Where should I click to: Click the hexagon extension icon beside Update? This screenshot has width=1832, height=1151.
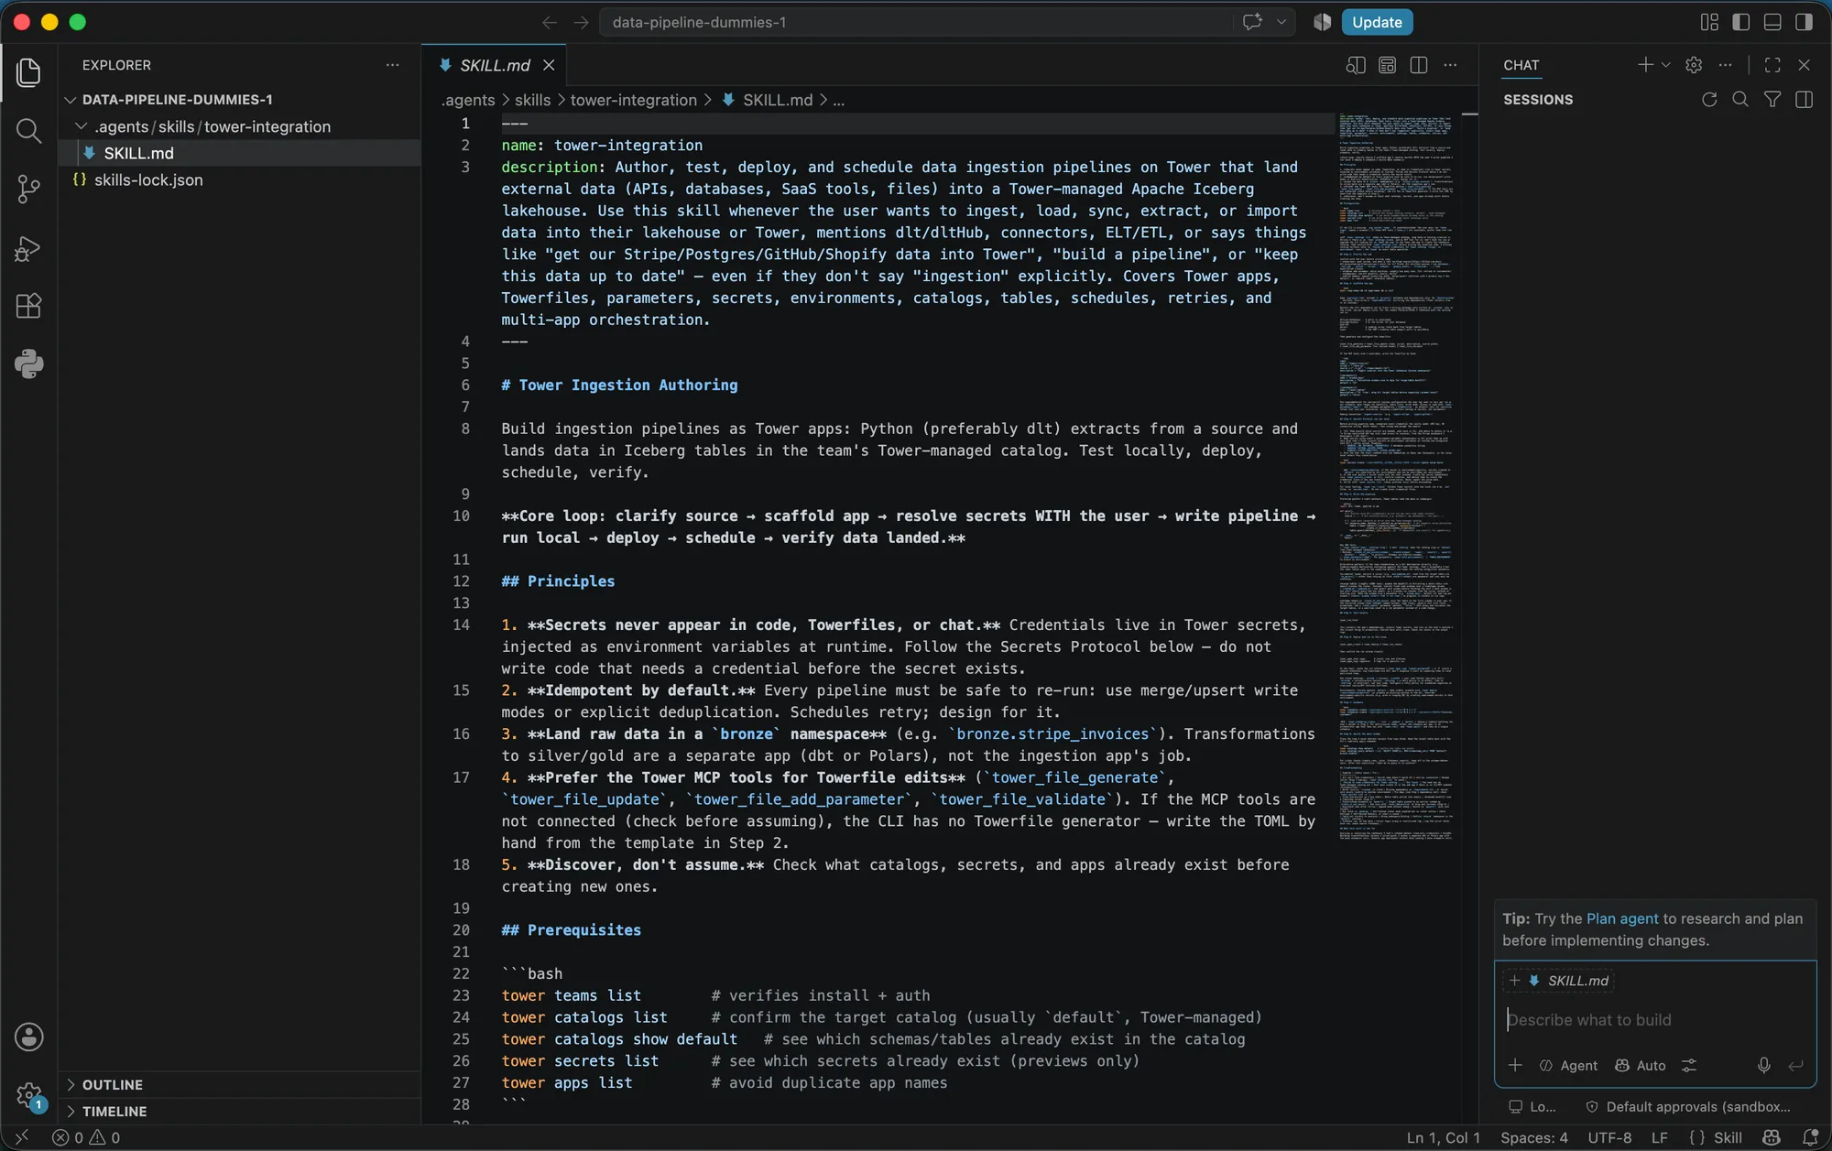(1322, 22)
